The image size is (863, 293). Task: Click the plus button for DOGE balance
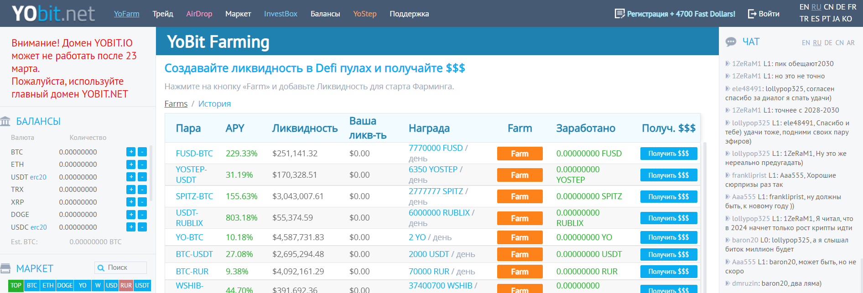pos(131,215)
